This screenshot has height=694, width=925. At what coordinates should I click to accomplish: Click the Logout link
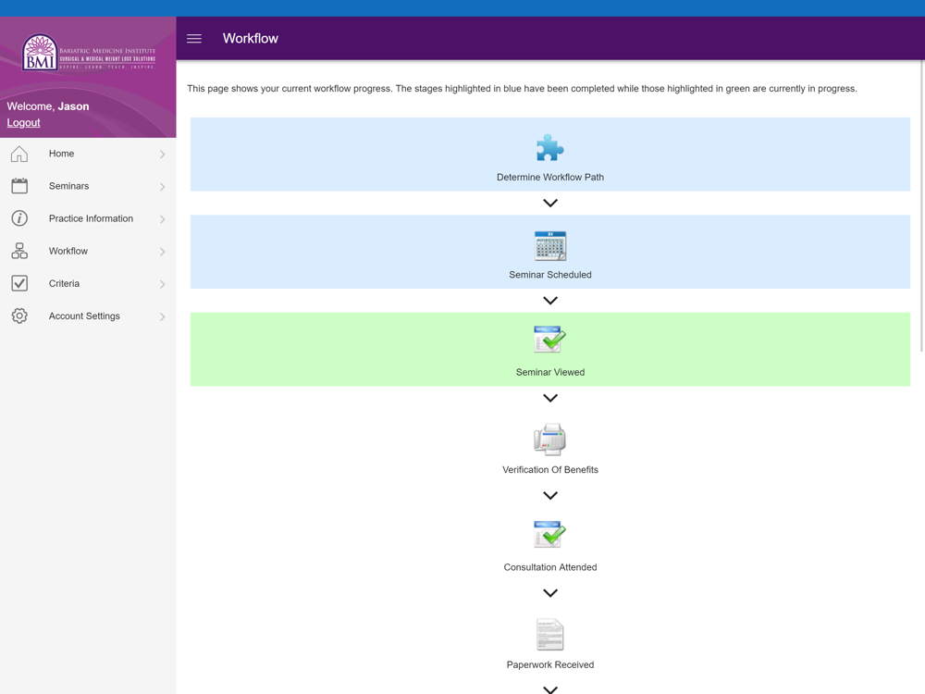pos(24,123)
